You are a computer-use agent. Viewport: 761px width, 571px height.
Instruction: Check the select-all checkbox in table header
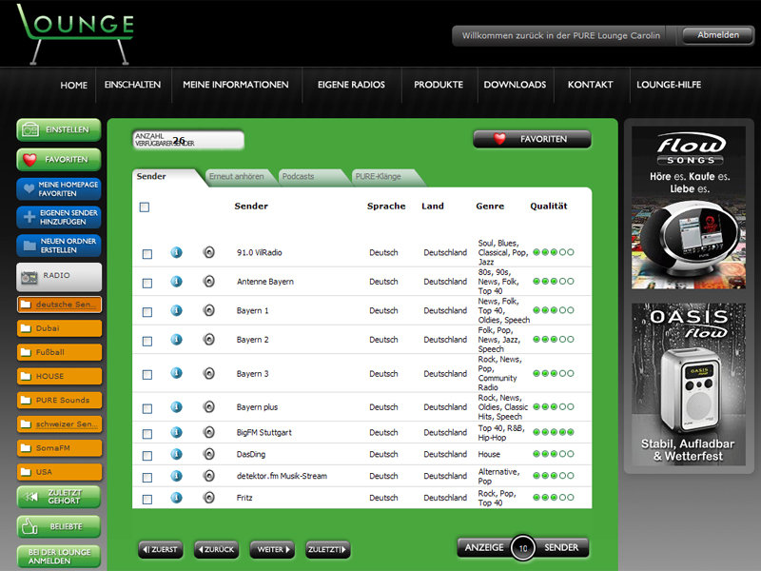click(x=145, y=207)
